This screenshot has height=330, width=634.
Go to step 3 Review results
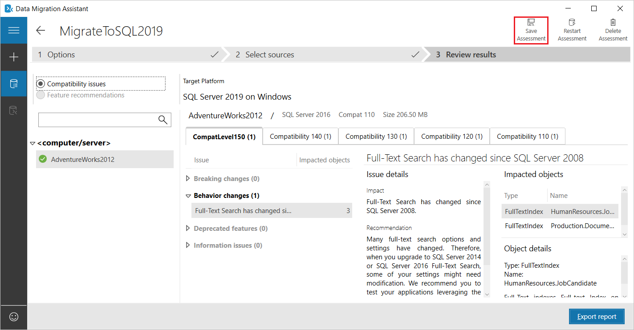529,55
